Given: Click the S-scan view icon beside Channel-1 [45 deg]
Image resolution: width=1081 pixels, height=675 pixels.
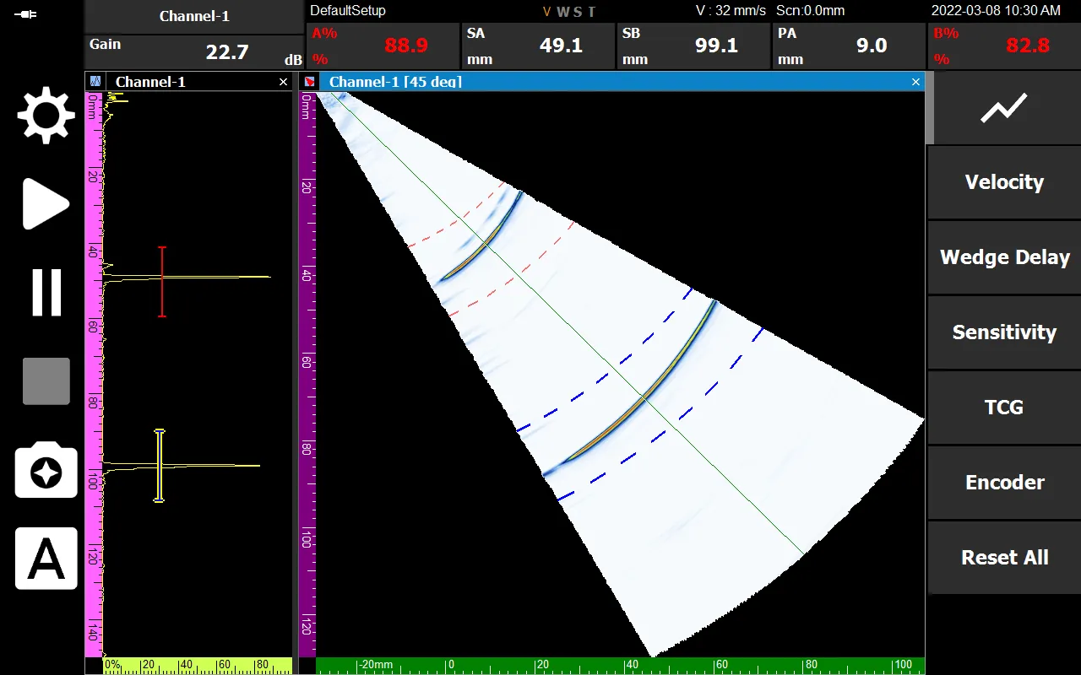Looking at the screenshot, I should 310,82.
